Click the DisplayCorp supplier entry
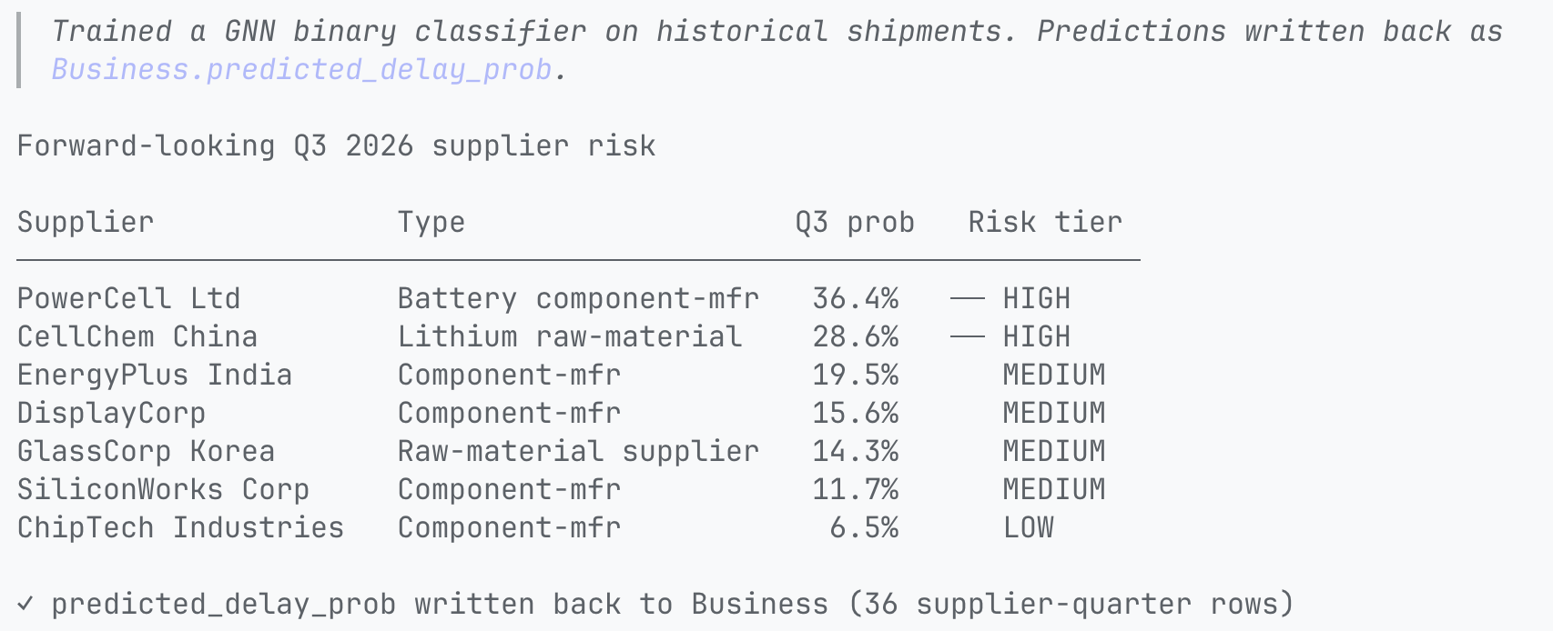Screen dimensions: 1553x631 (x=111, y=414)
